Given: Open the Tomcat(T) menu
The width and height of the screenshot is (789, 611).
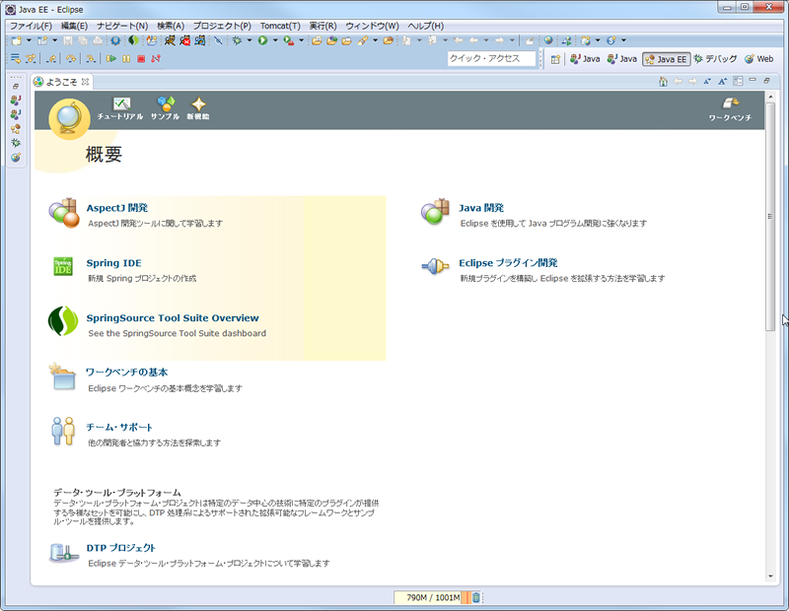Looking at the screenshot, I should coord(280,26).
